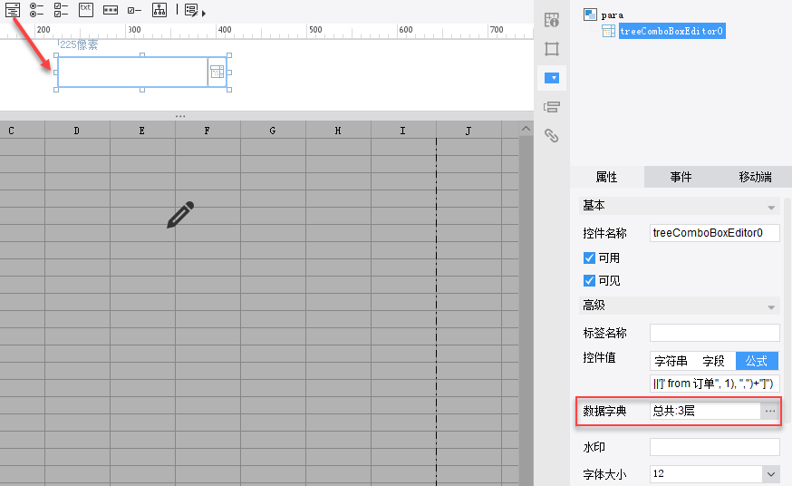Select column J header
The height and width of the screenshot is (486, 792).
click(x=468, y=131)
